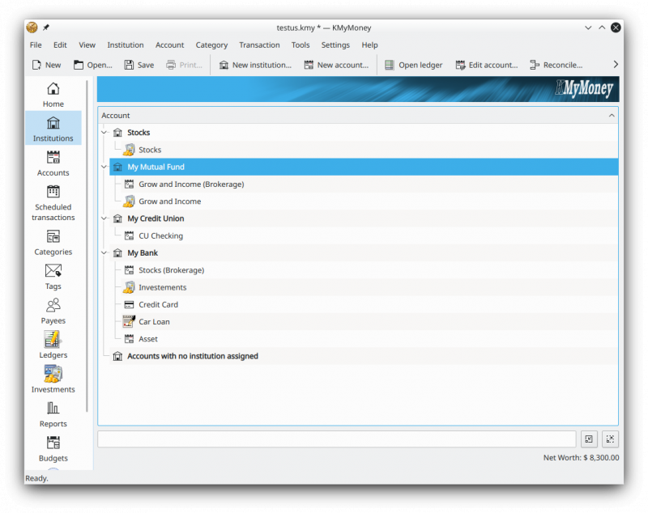Image resolution: width=648 pixels, height=513 pixels.
Task: Click the Open ledger button
Action: click(413, 65)
